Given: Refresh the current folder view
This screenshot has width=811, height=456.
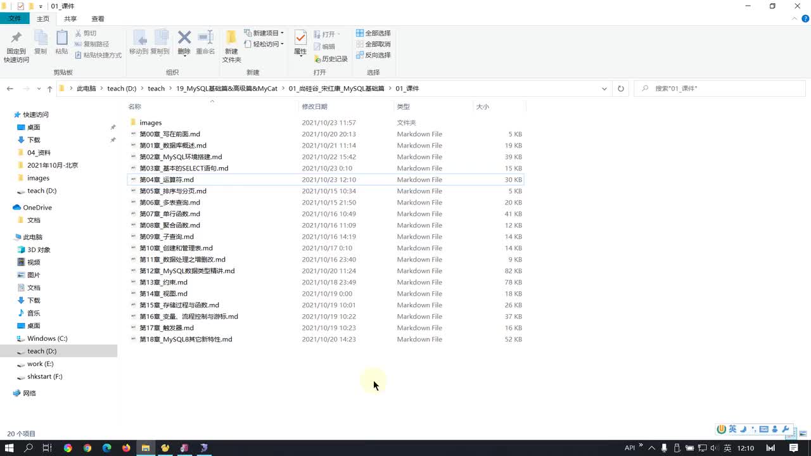Looking at the screenshot, I should [x=621, y=89].
